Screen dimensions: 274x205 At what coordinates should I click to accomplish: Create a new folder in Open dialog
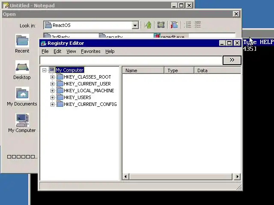tap(174, 25)
